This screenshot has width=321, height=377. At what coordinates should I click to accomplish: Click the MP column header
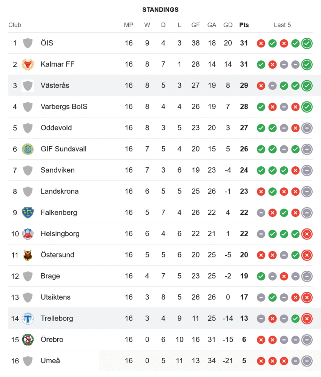(x=129, y=25)
